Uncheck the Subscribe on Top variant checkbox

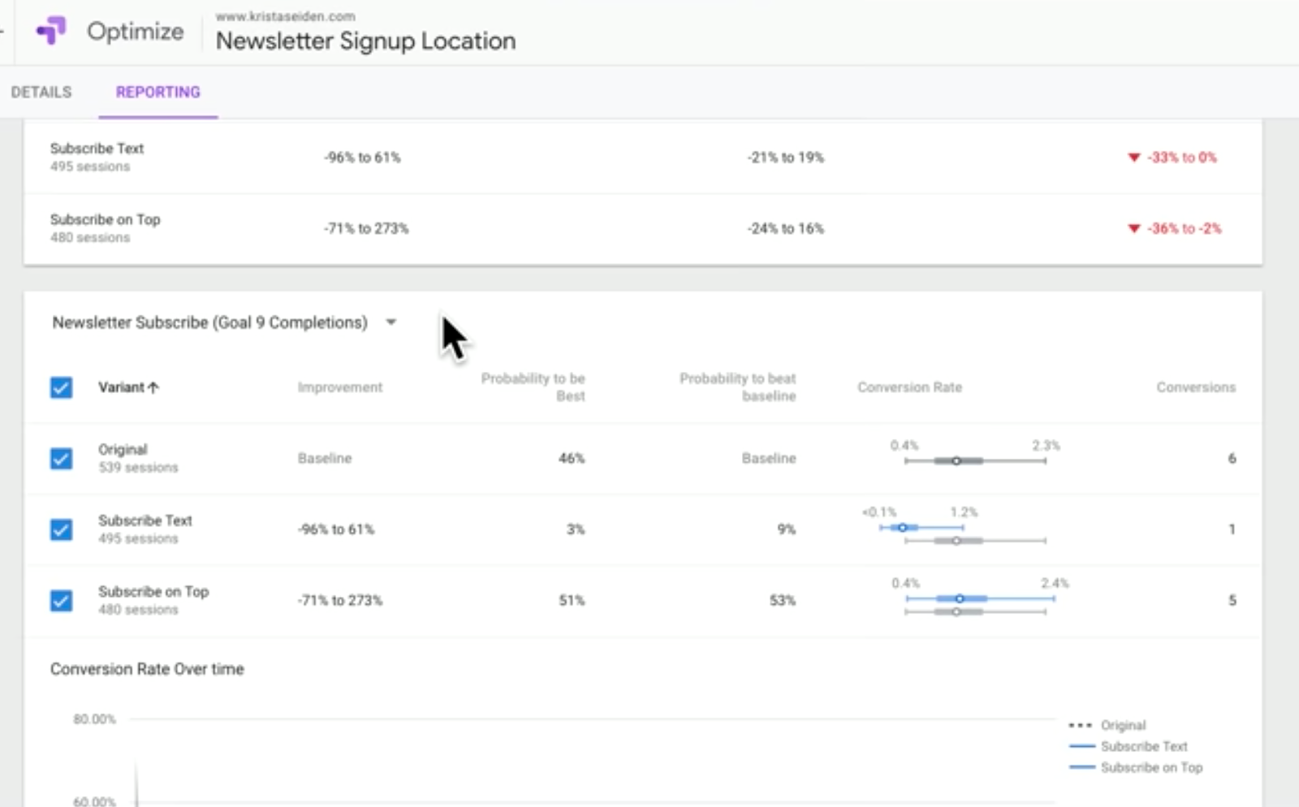pyautogui.click(x=61, y=601)
